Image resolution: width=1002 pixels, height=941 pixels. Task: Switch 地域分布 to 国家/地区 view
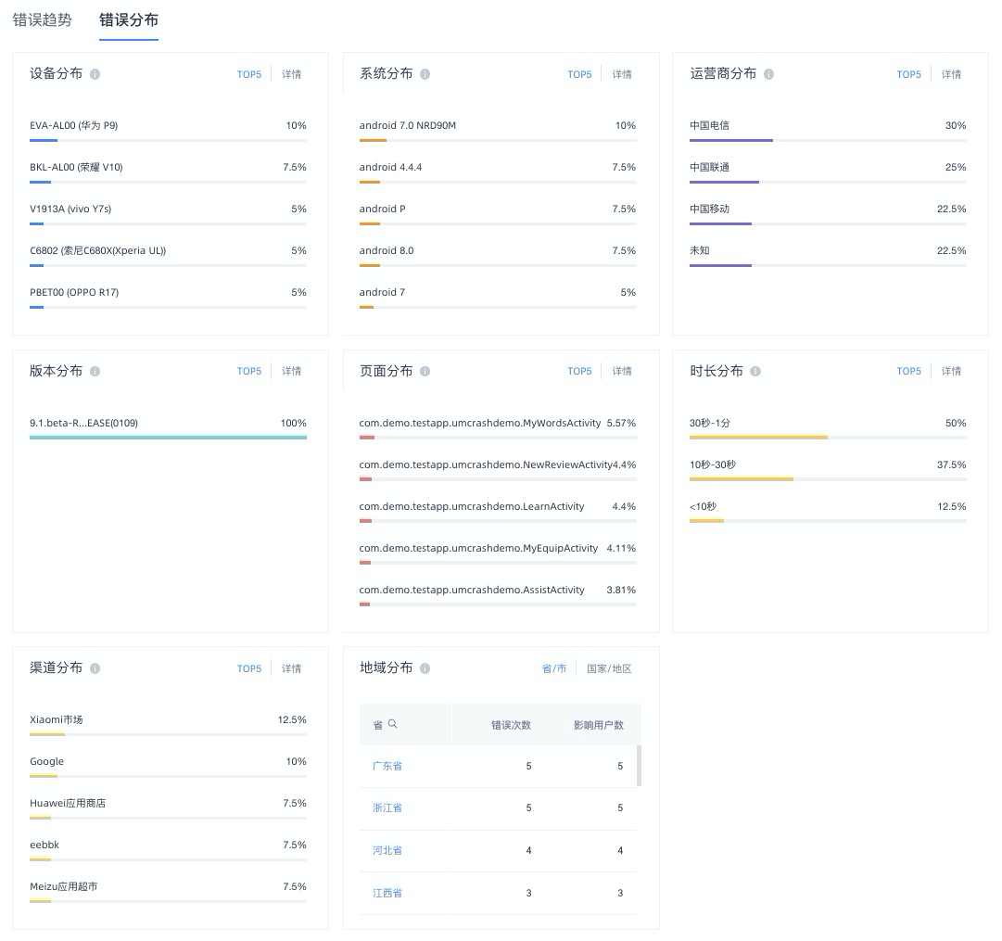pyautogui.click(x=609, y=668)
